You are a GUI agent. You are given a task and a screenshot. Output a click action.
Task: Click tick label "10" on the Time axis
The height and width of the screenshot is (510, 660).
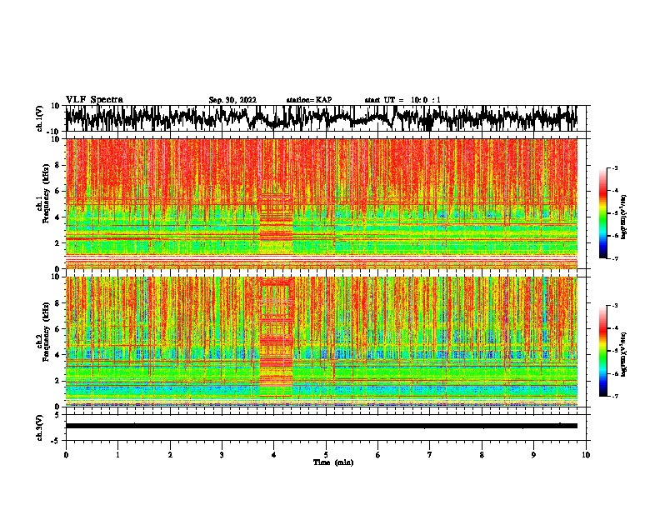coord(586,455)
